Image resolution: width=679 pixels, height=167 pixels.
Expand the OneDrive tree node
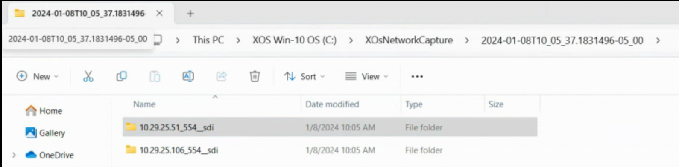[14, 155]
